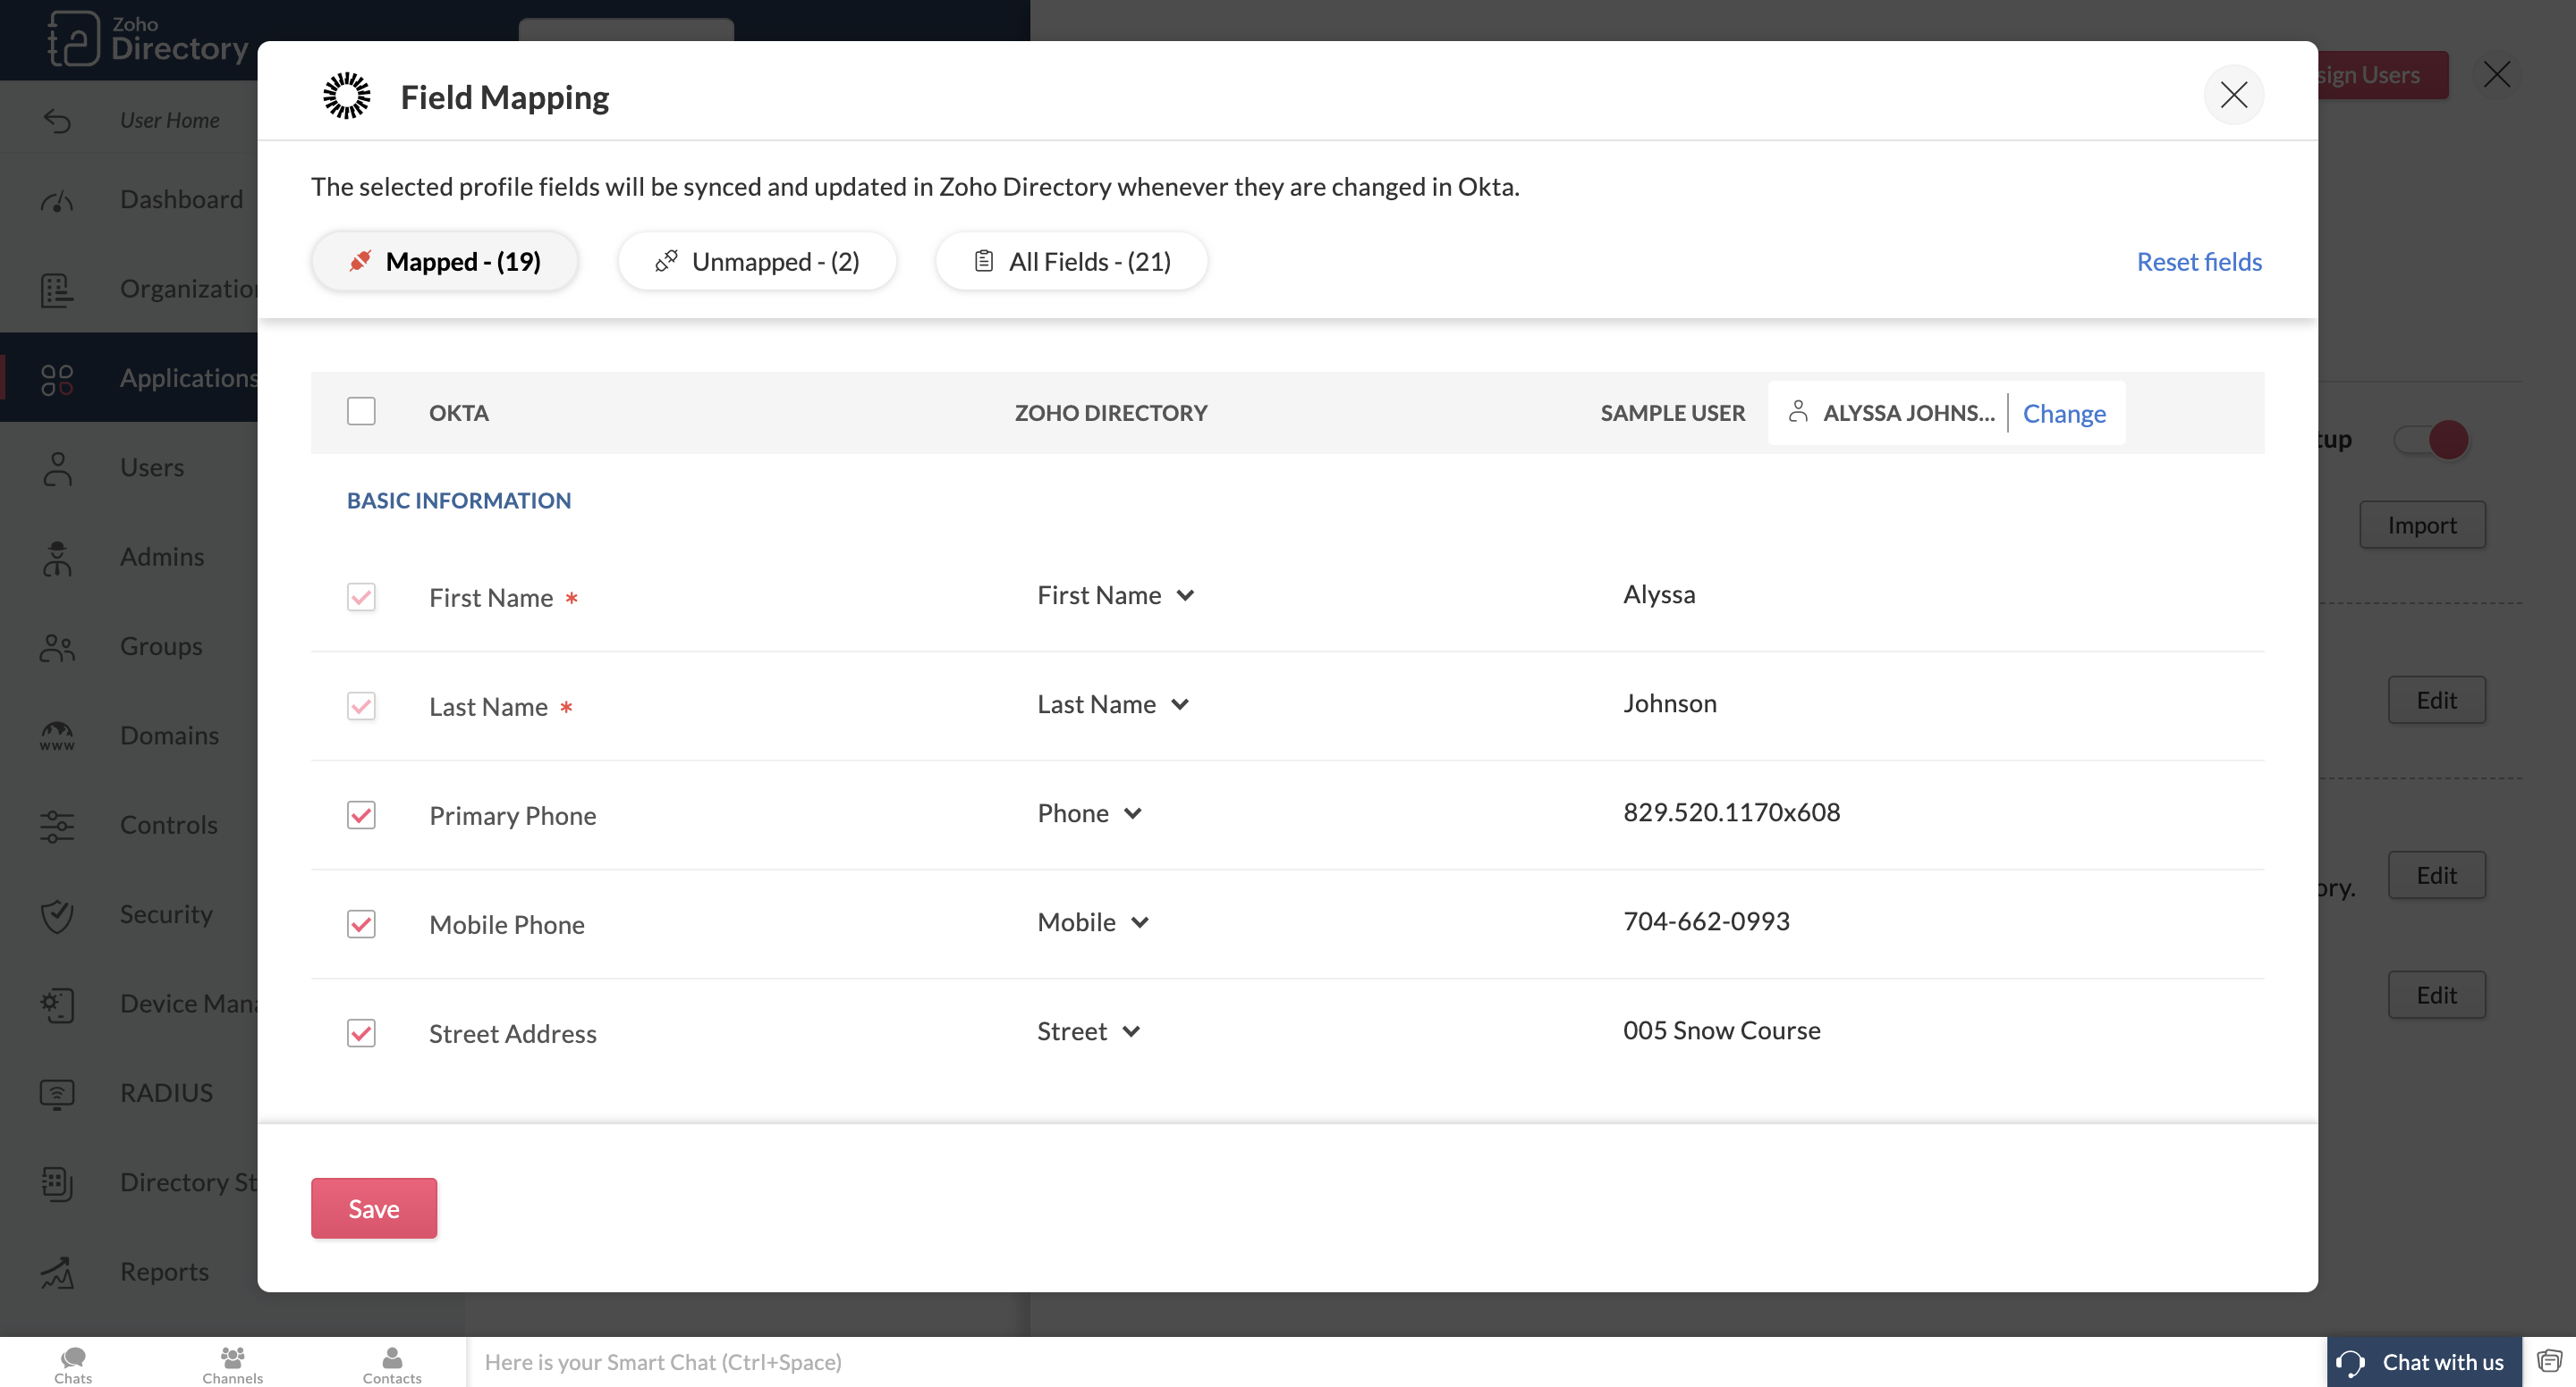Open the Channels icon in bottom bar
The image size is (2576, 1387).
pos(232,1357)
